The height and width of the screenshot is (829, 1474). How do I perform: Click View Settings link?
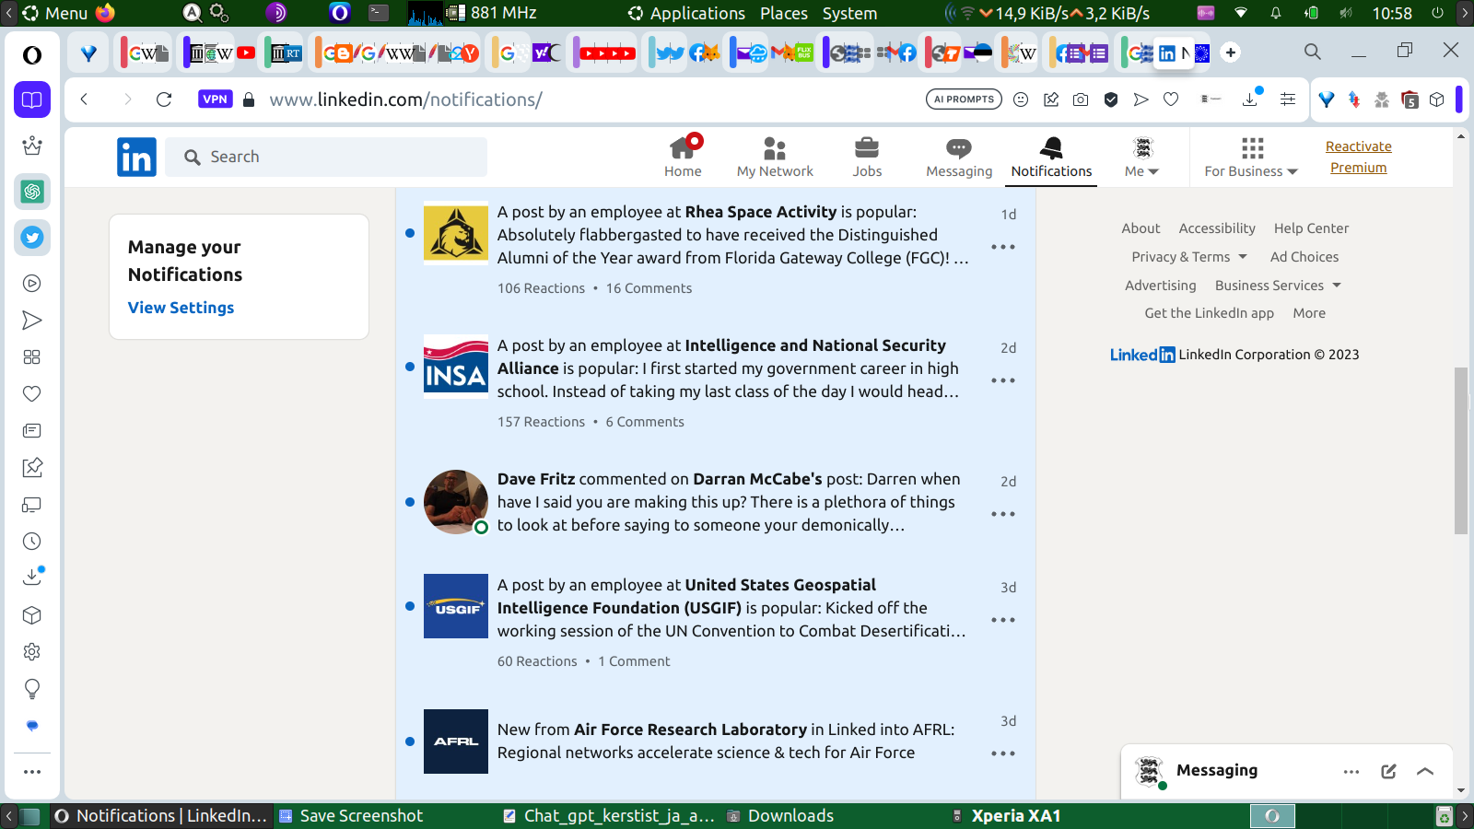[181, 308]
